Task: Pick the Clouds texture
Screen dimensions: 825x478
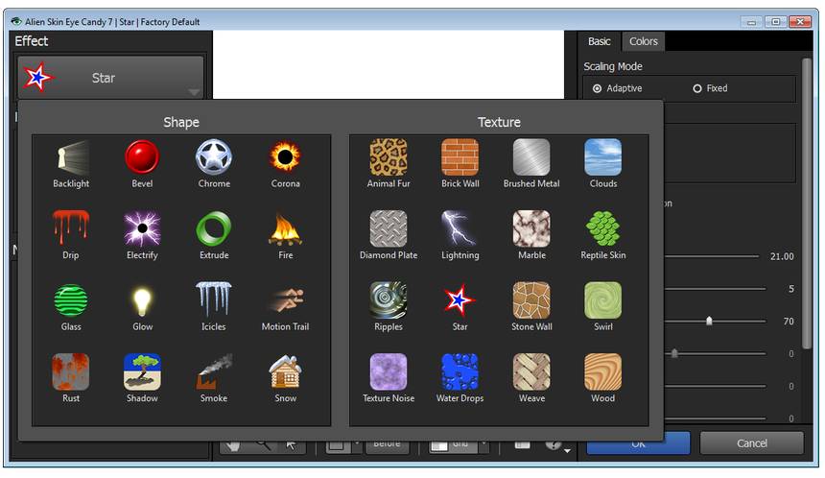Action: (603, 164)
